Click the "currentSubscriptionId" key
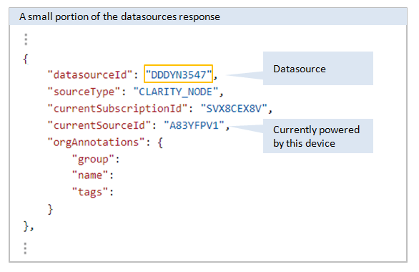The height and width of the screenshot is (272, 419). [x=117, y=109]
